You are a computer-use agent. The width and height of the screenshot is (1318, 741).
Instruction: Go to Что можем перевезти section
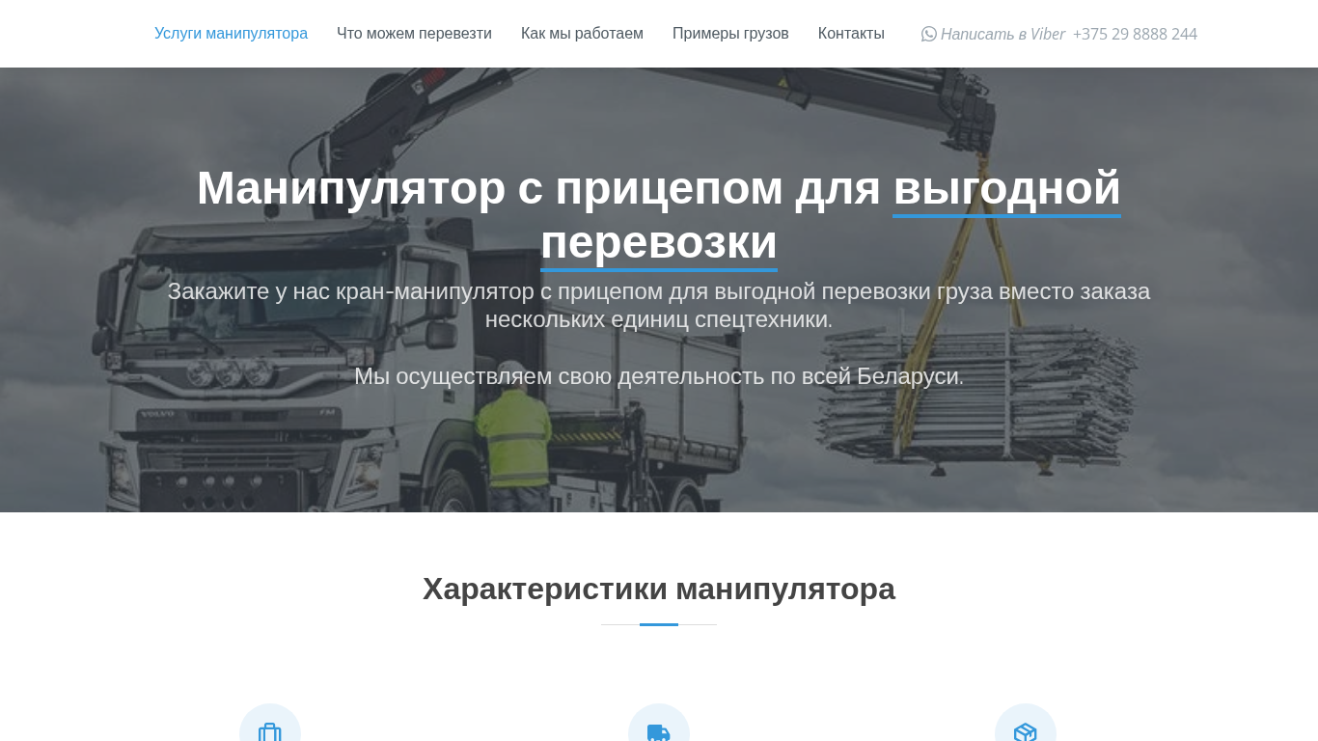[x=414, y=34]
